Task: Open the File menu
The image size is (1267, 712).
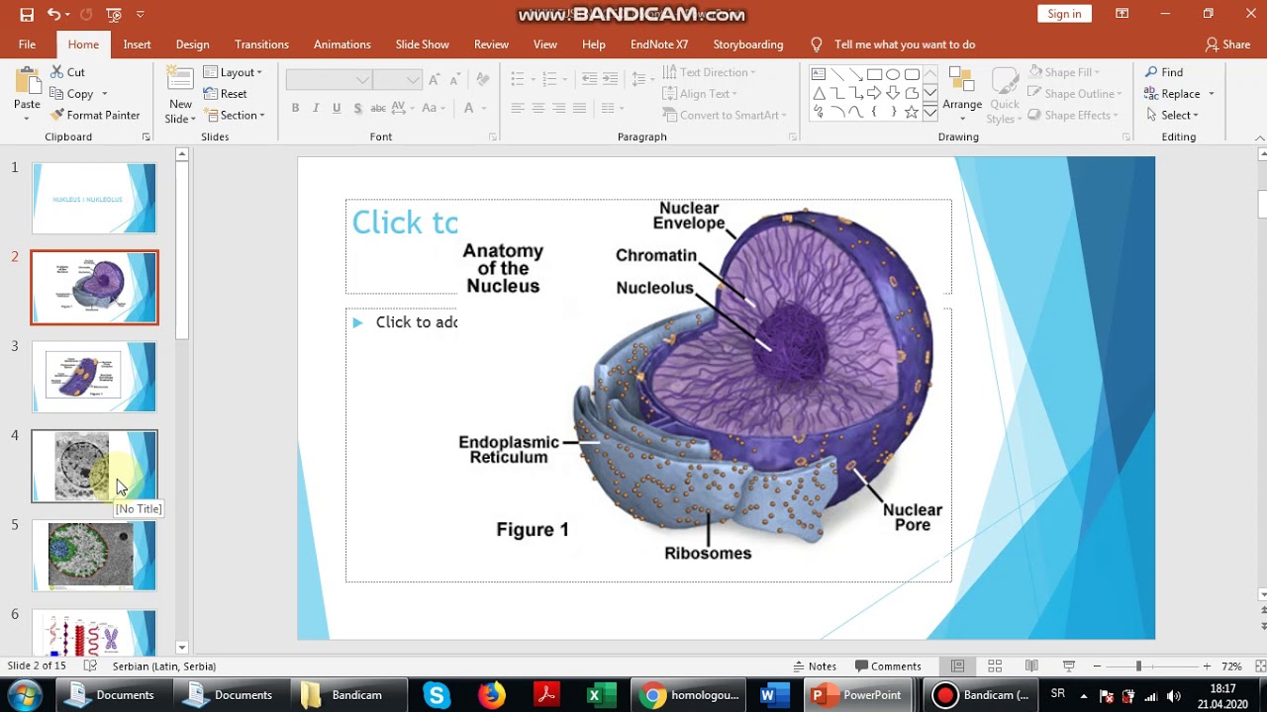Action: (27, 44)
